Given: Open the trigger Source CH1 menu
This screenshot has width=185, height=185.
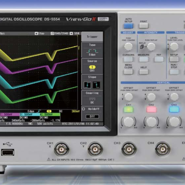Looking at the screenshot, I should [92, 66].
